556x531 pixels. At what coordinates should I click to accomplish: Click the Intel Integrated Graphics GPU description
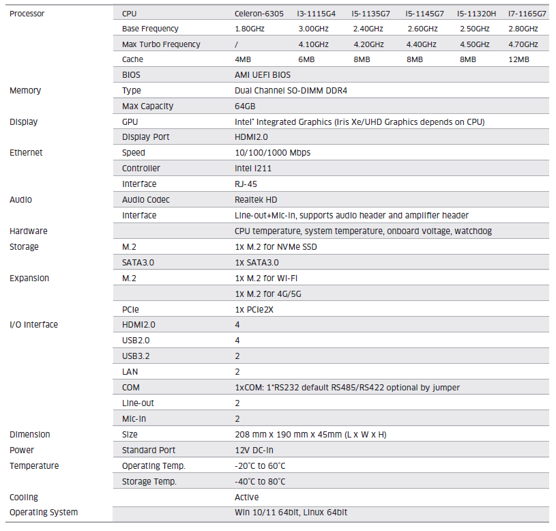360,122
